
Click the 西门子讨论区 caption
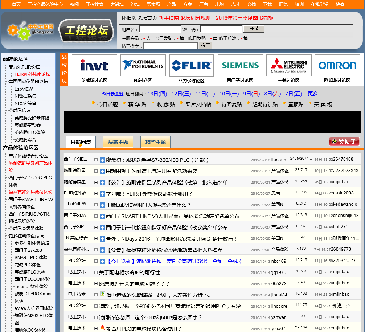tap(240, 80)
